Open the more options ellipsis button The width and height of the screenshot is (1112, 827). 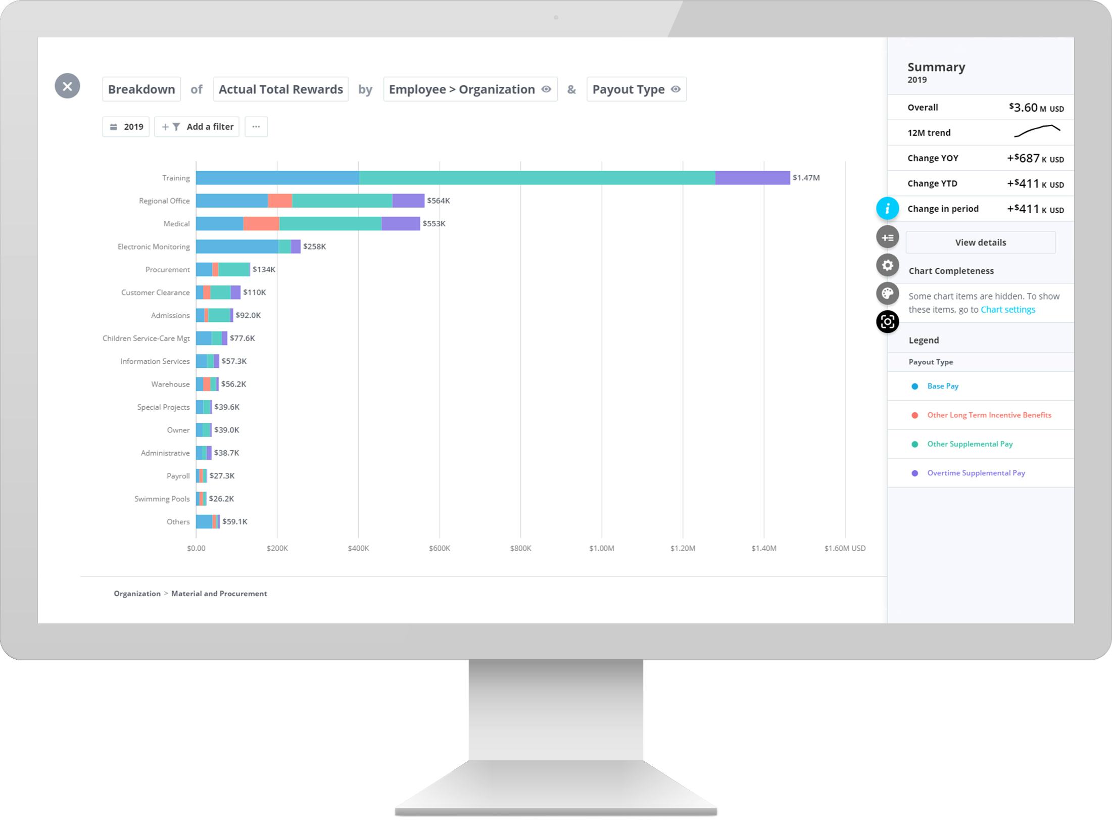(x=256, y=127)
